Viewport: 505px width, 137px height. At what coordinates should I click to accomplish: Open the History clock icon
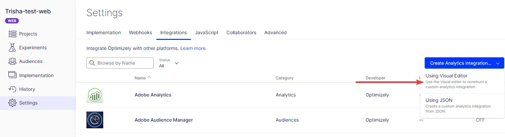12,89
